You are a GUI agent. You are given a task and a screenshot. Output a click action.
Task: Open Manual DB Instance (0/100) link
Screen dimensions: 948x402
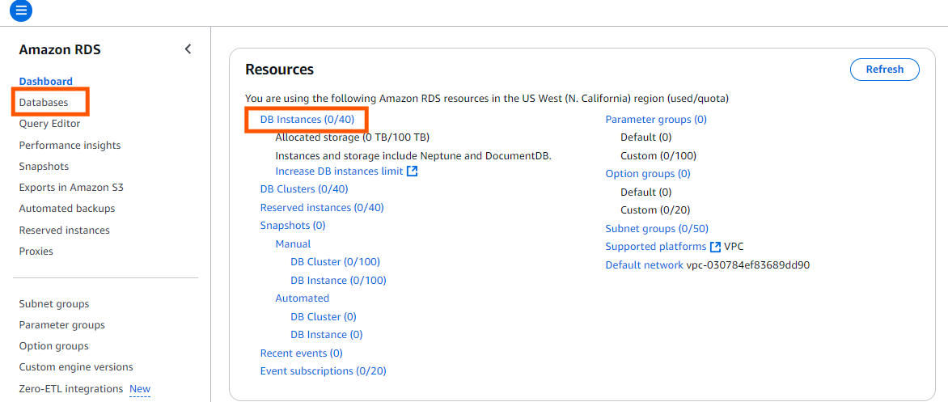coord(338,281)
